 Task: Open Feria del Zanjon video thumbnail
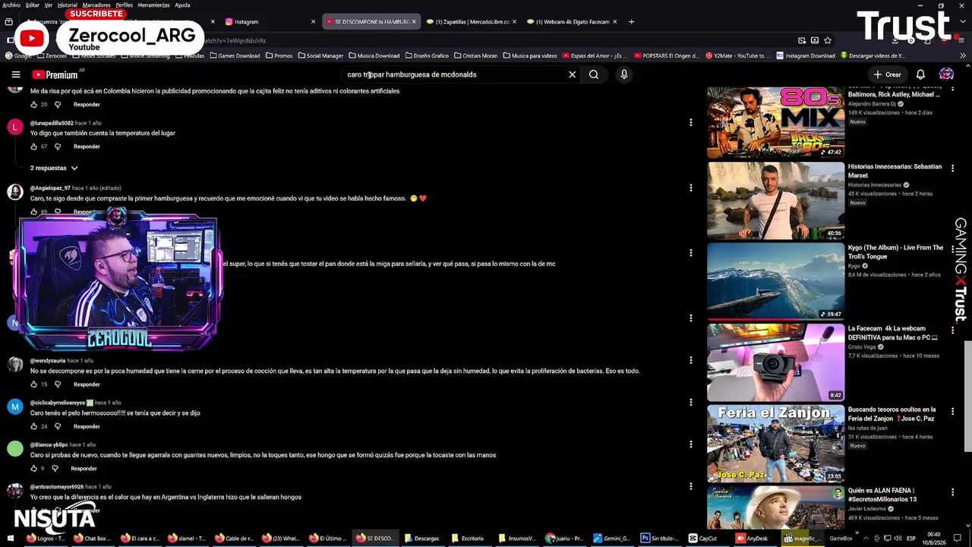[x=775, y=443]
